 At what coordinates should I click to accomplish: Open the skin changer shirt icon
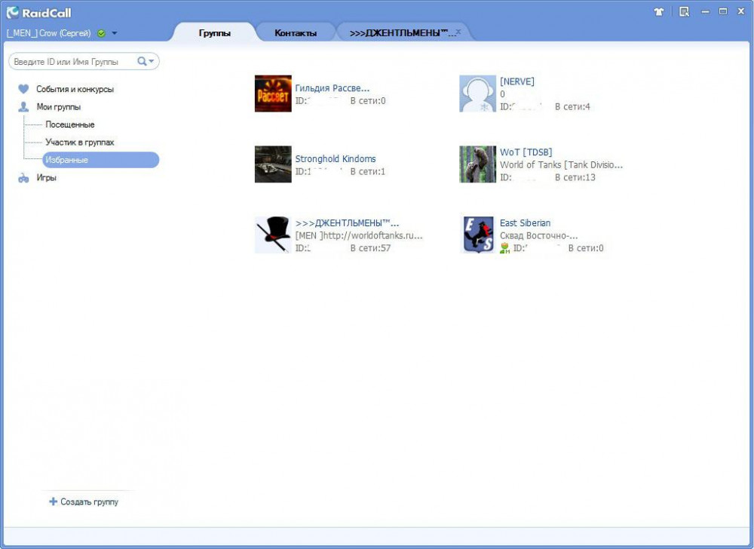coord(659,11)
